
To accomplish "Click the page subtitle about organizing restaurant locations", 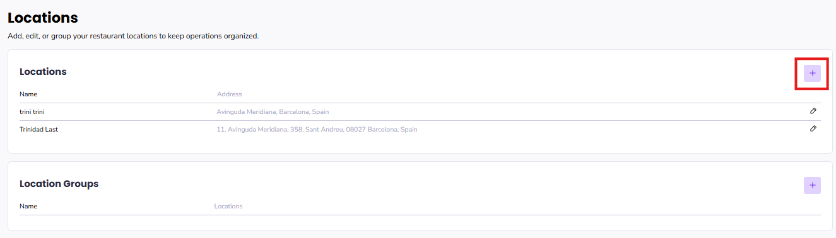I will (x=133, y=36).
